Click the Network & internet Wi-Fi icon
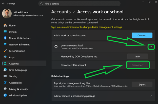The image size is (158, 104). (x=5, y=44)
